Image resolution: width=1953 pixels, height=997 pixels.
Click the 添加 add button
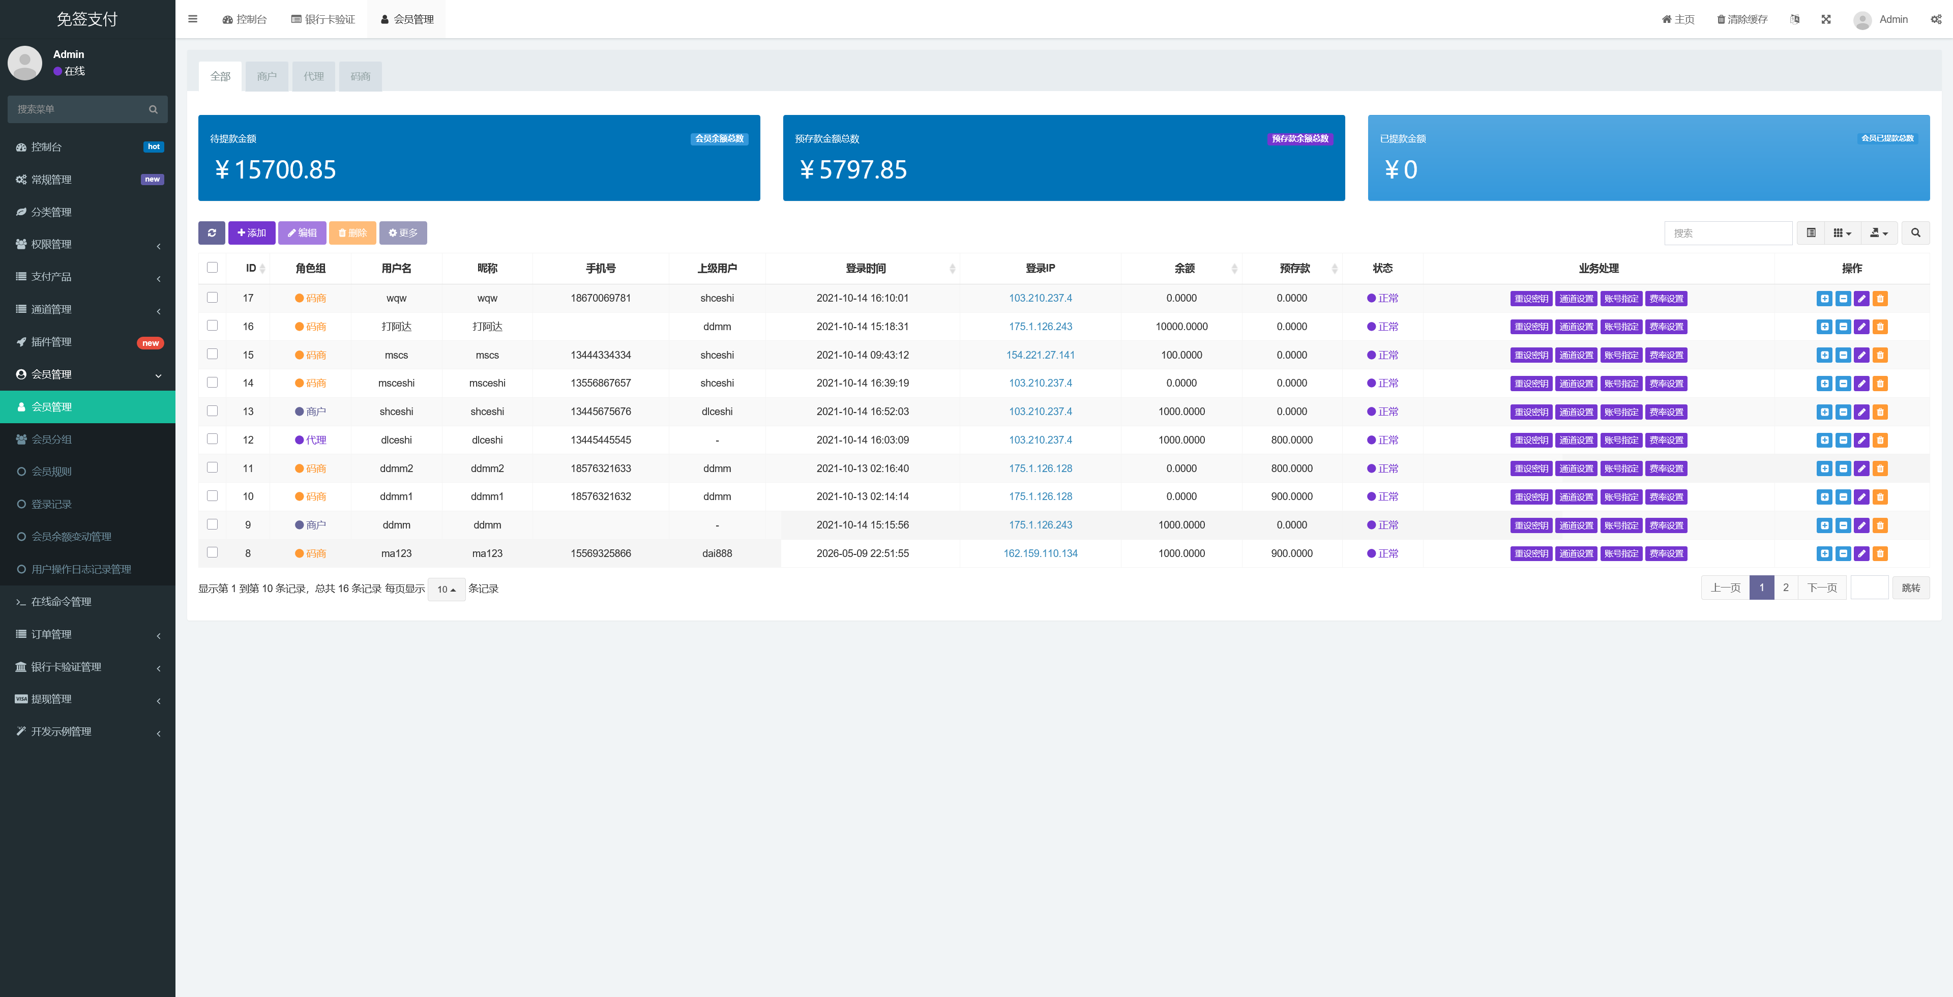[252, 233]
